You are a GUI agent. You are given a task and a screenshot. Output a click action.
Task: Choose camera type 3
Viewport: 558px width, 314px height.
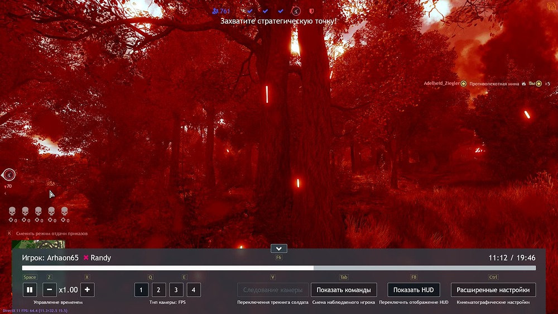pyautogui.click(x=176, y=290)
